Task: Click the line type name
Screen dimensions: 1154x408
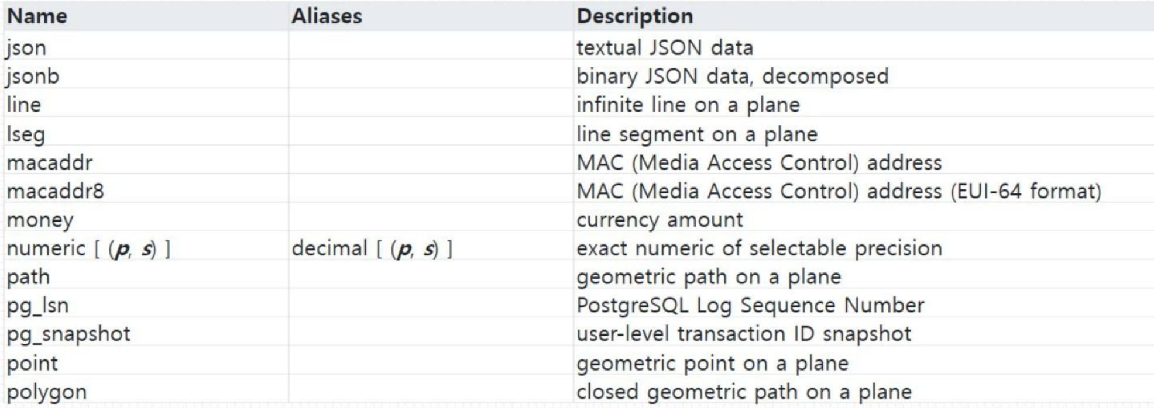Action: 24,105
